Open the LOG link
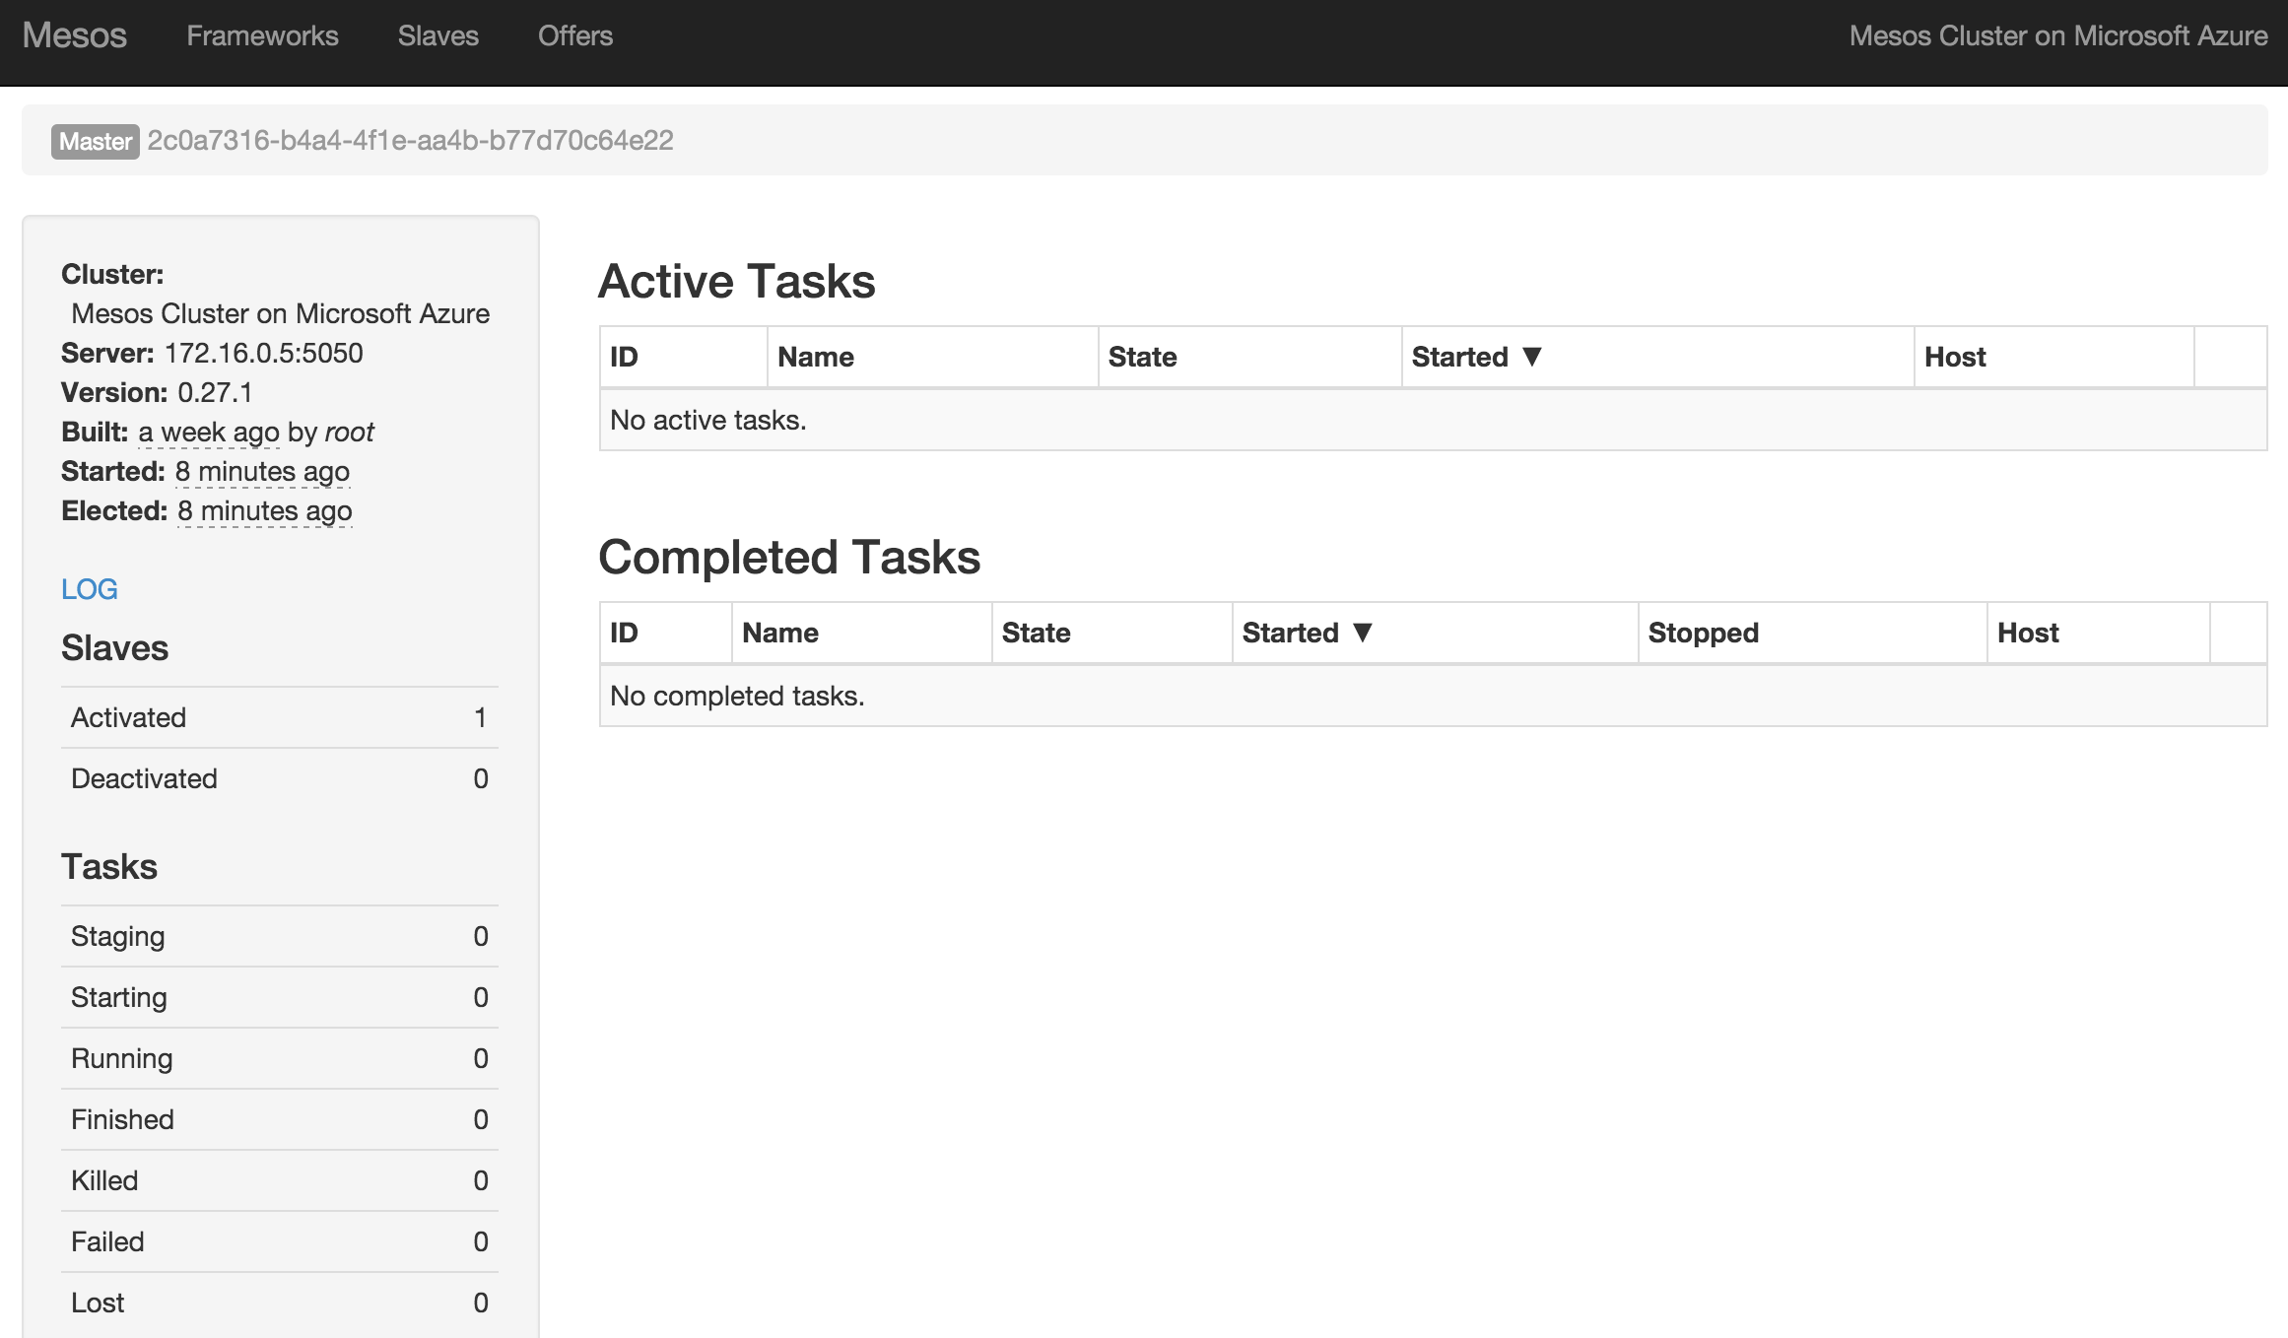This screenshot has height=1338, width=2288. [89, 589]
